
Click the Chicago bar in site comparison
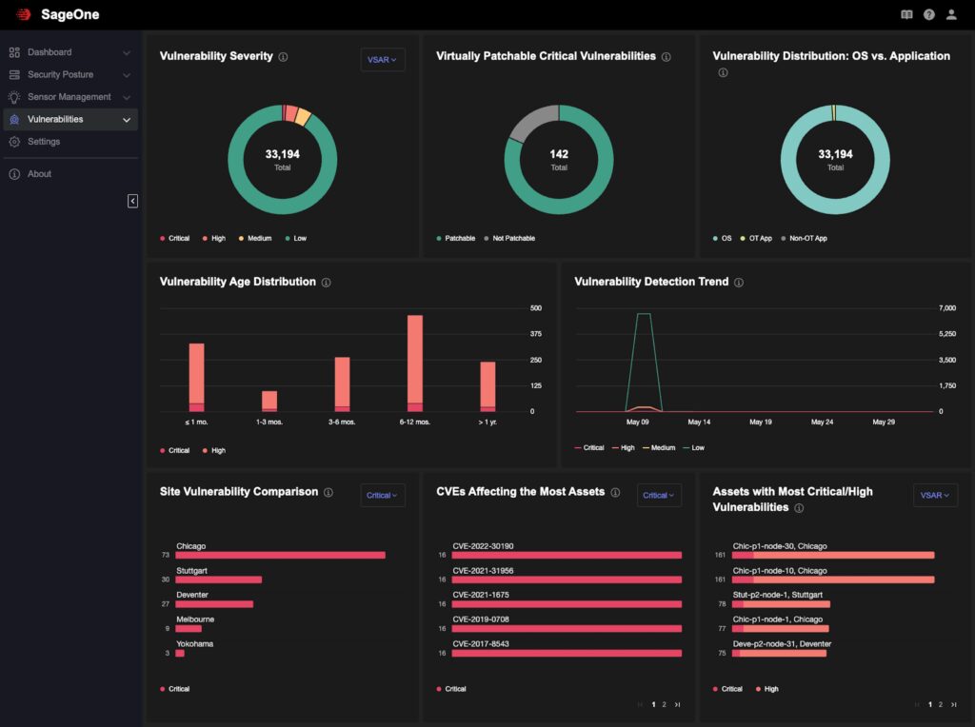pyautogui.click(x=280, y=555)
